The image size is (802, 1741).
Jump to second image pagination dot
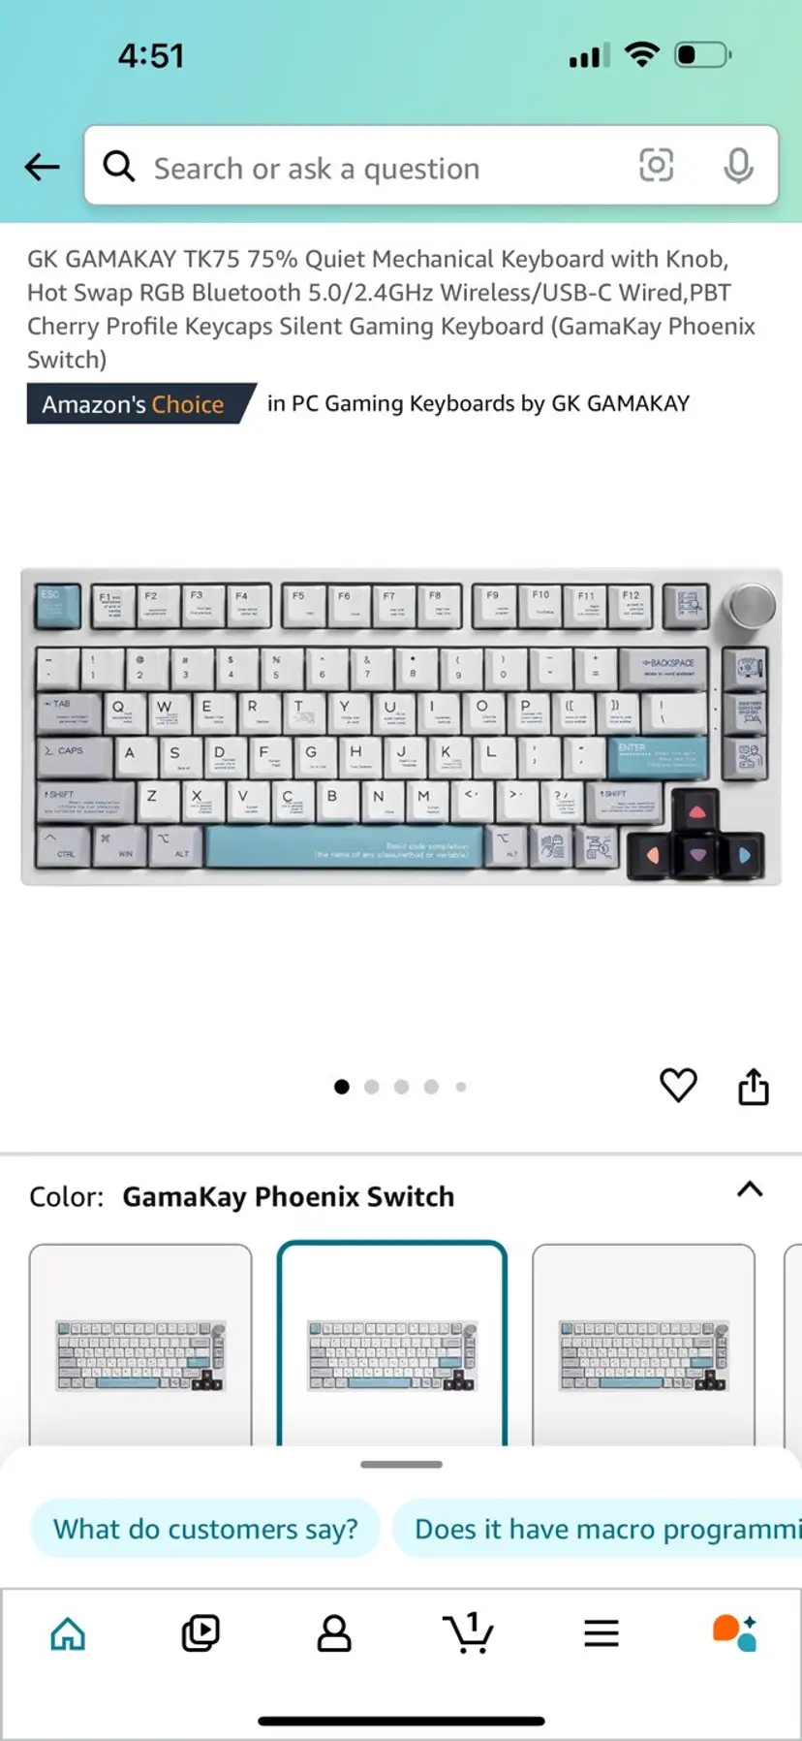(x=371, y=1087)
